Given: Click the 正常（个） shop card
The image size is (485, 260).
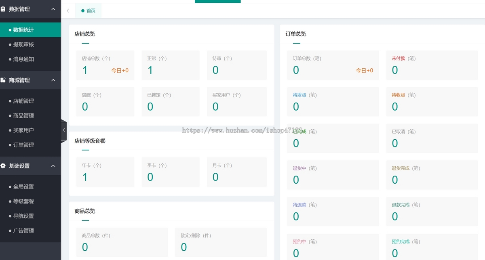Looking at the screenshot, I should click(171, 65).
